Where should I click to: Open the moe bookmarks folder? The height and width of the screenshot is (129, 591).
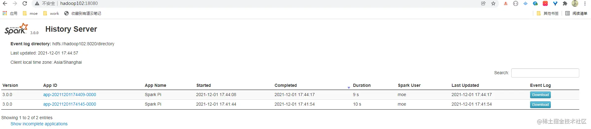pos(30,13)
